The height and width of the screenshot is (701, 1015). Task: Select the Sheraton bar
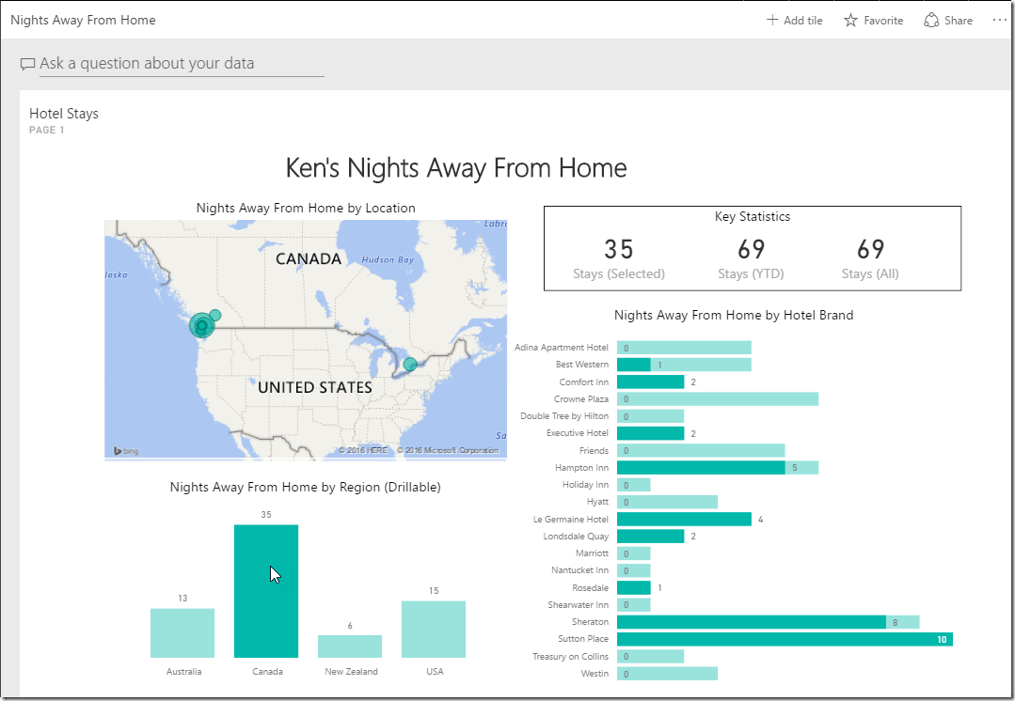pyautogui.click(x=768, y=622)
